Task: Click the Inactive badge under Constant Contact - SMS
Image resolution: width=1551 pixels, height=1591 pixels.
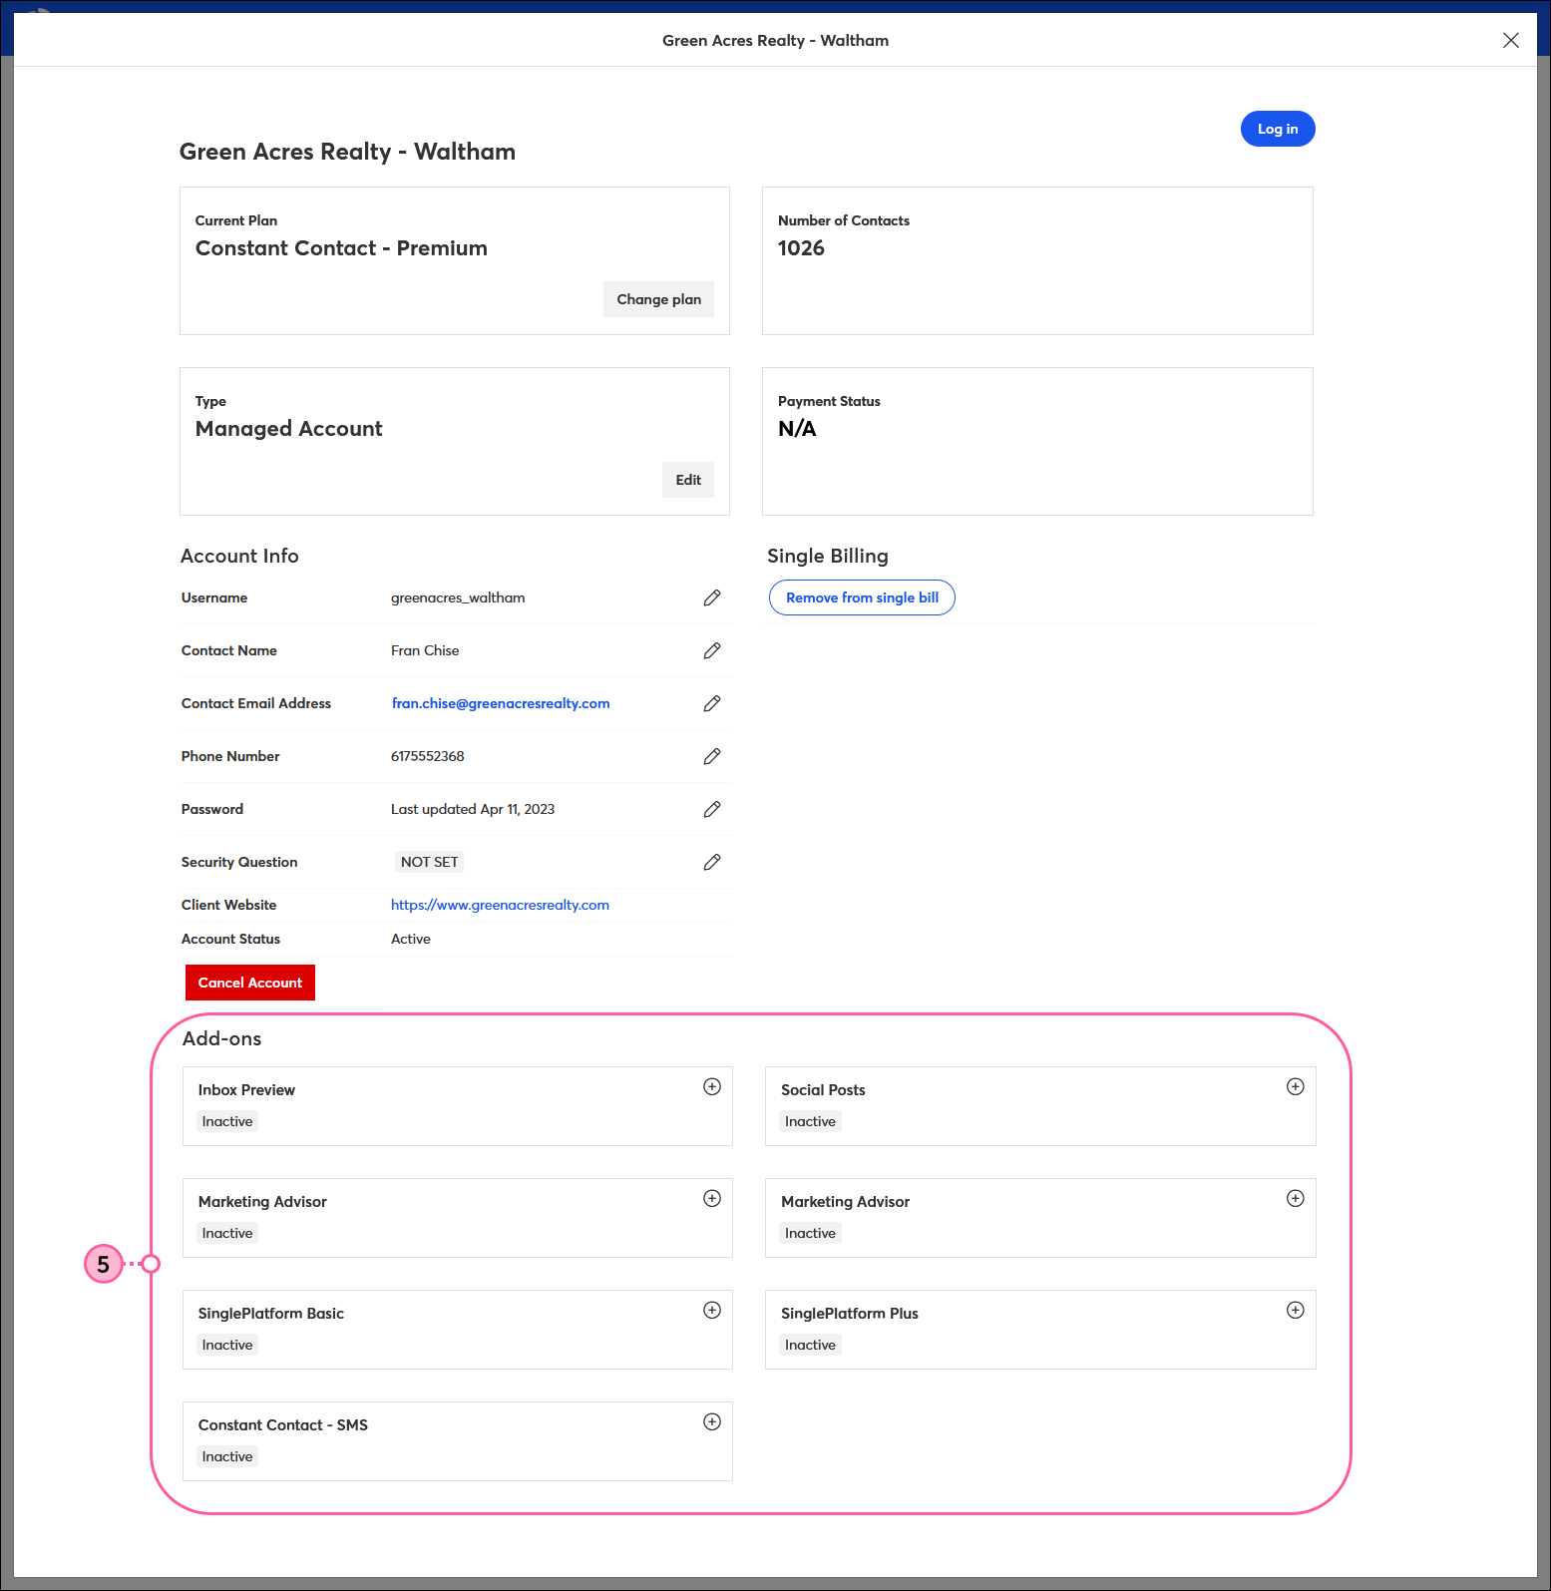Action: pyautogui.click(x=227, y=1456)
